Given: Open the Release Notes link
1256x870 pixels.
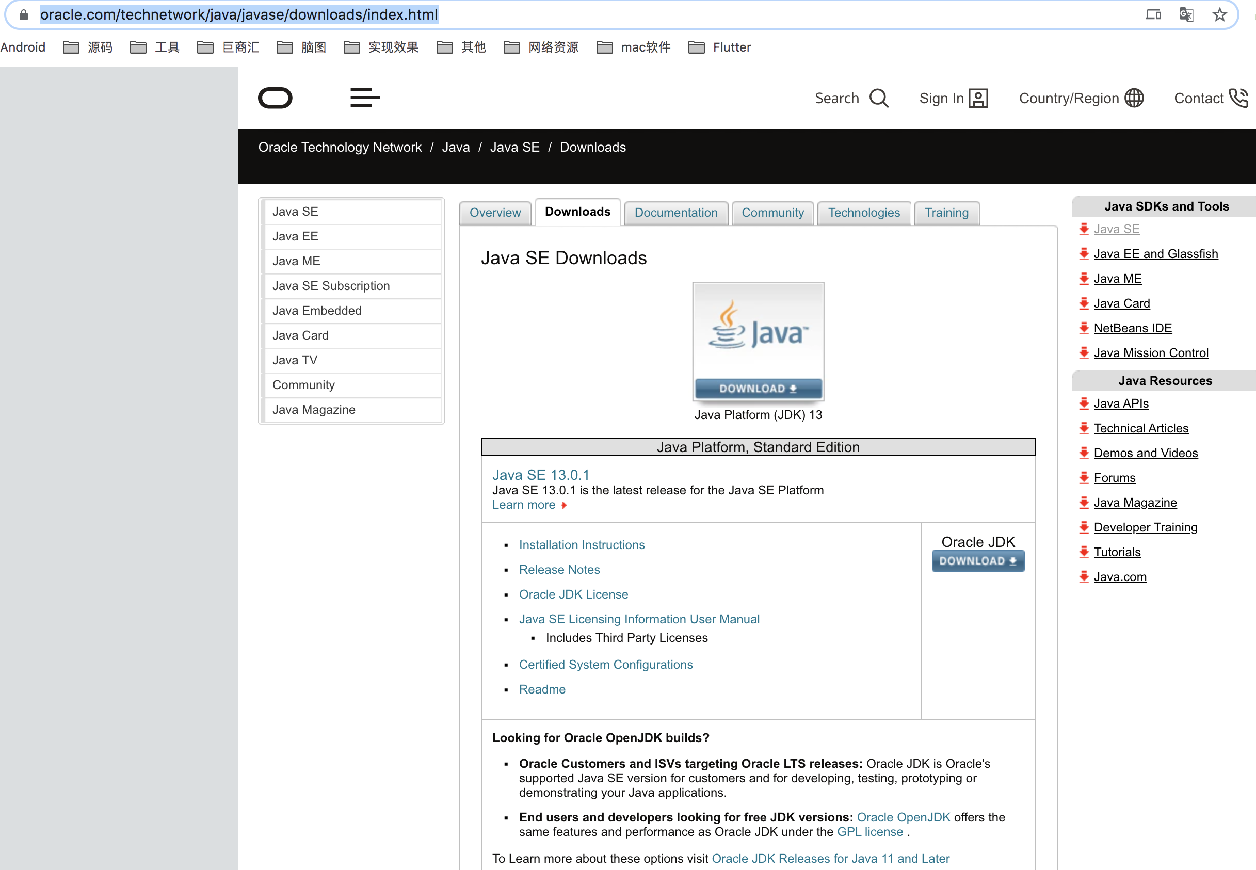Looking at the screenshot, I should pyautogui.click(x=559, y=570).
